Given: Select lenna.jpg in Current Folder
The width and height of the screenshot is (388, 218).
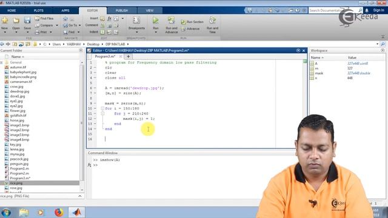Looking at the screenshot, I should pos(17,150).
